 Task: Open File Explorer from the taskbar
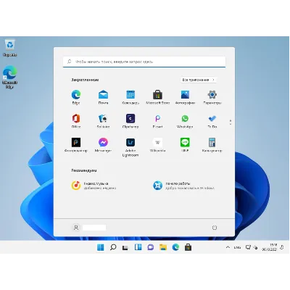click(x=163, y=247)
